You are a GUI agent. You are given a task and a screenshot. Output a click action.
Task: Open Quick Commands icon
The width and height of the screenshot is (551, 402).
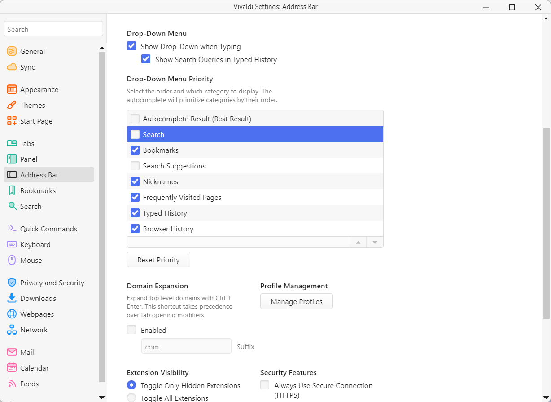pos(12,229)
